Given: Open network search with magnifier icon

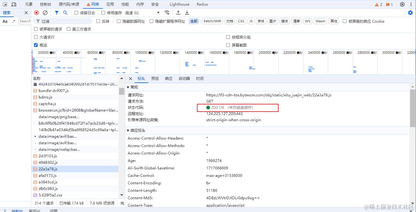Looking at the screenshot, I should click(x=65, y=13).
